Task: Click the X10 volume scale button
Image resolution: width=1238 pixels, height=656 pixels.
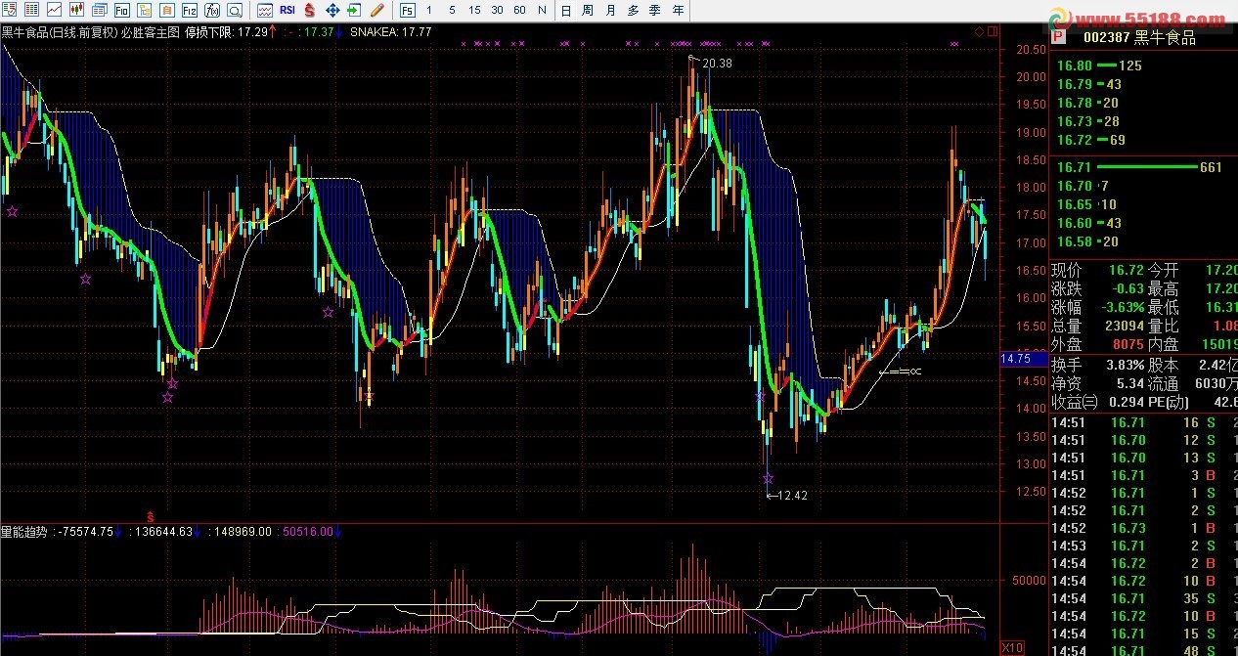Action: (1012, 647)
